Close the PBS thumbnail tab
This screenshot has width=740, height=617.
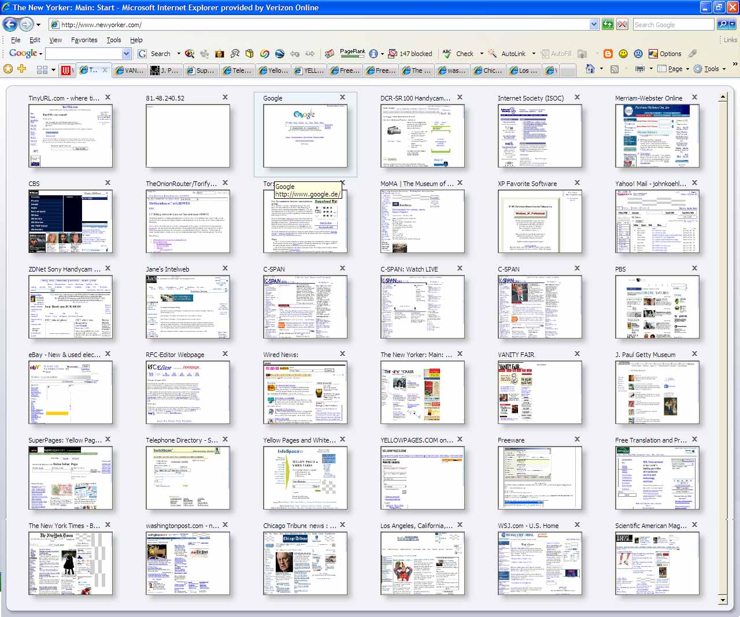[694, 268]
